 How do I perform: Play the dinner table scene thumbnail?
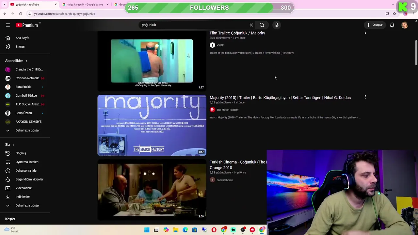[x=152, y=190]
